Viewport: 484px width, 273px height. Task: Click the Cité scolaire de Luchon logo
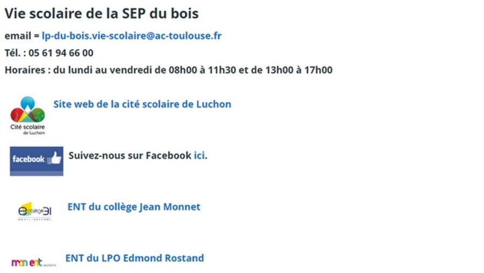27,110
